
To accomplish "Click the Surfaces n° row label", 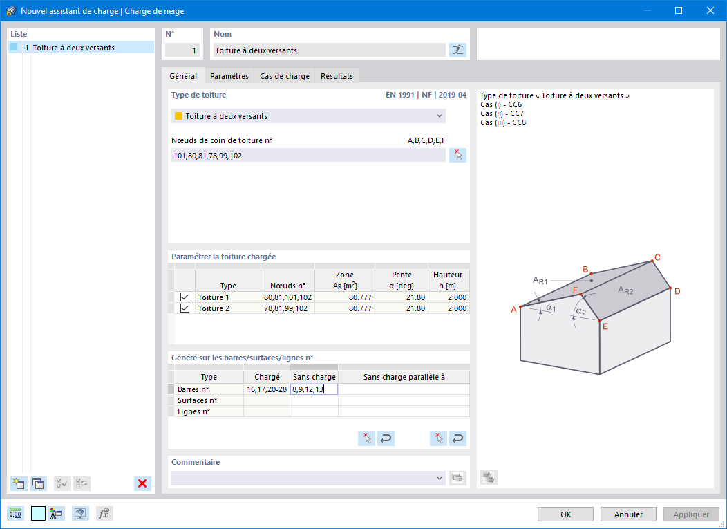I will tap(209, 400).
